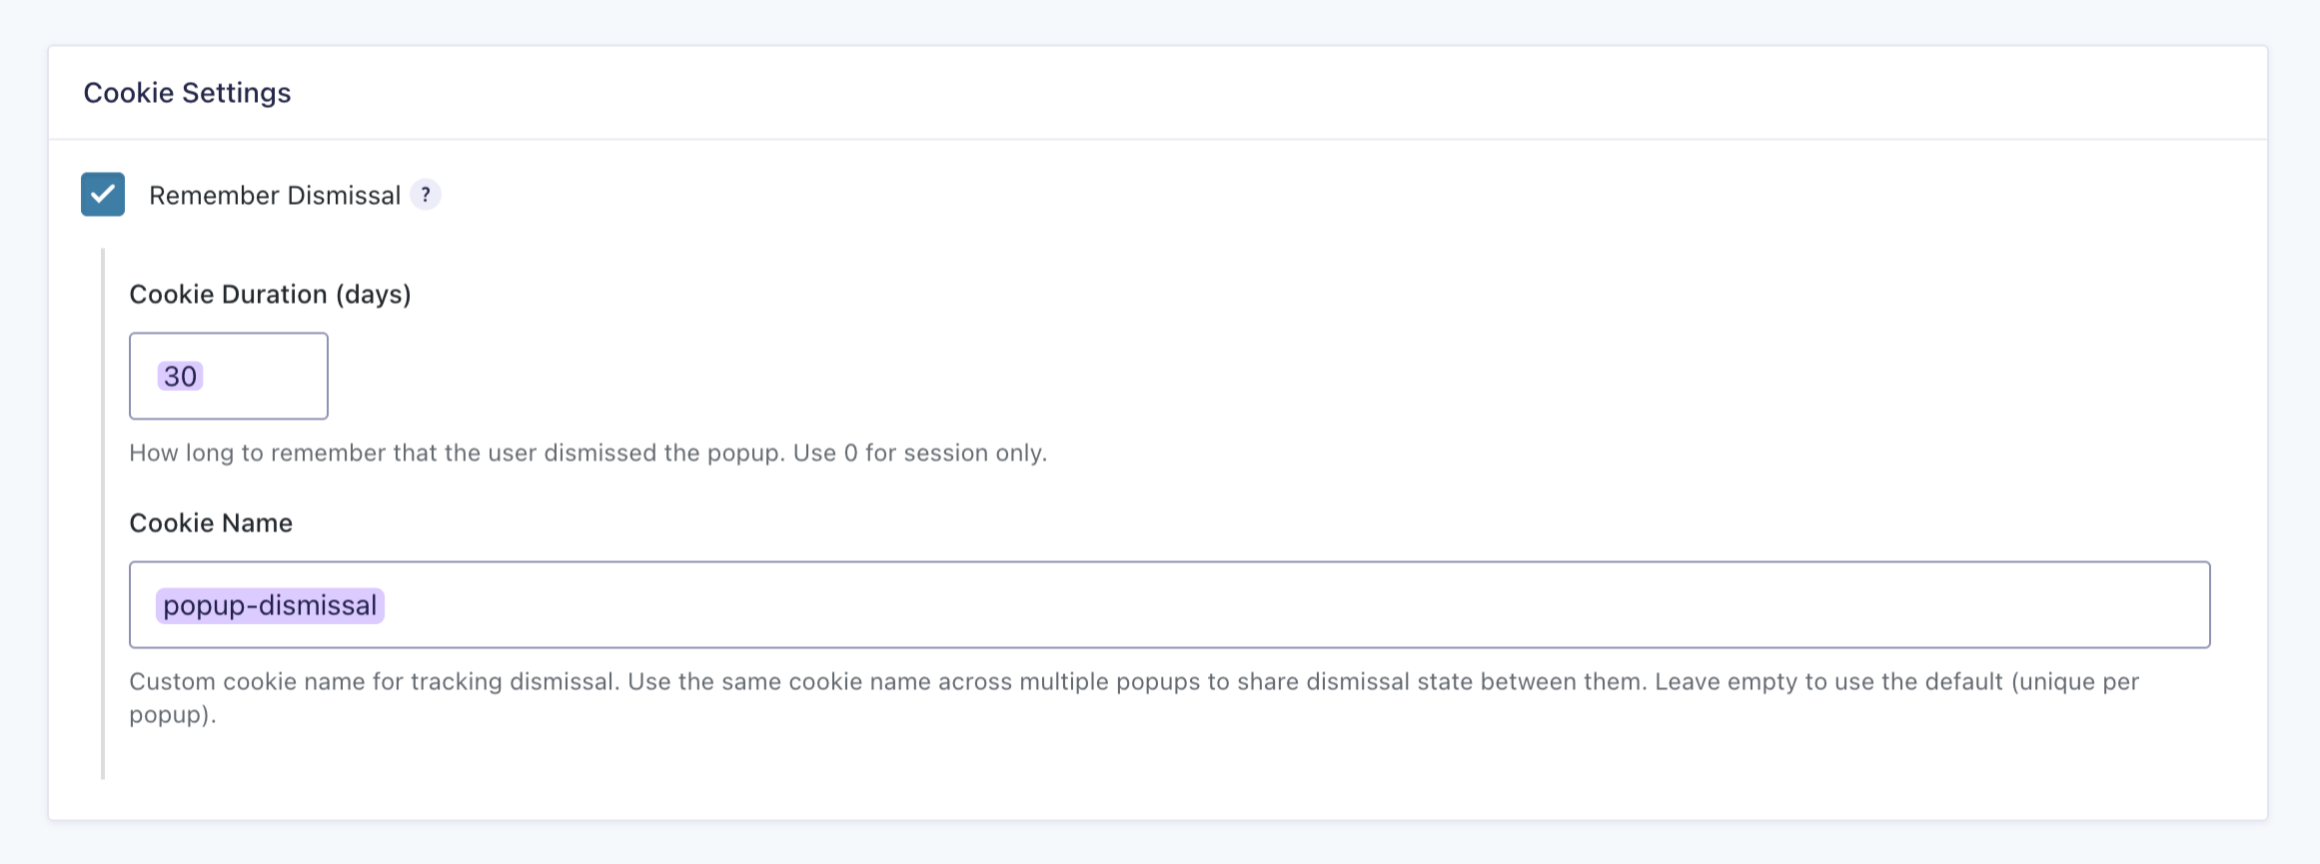Click inside the Cookie Name field
The image size is (2320, 864).
pos(1169,605)
